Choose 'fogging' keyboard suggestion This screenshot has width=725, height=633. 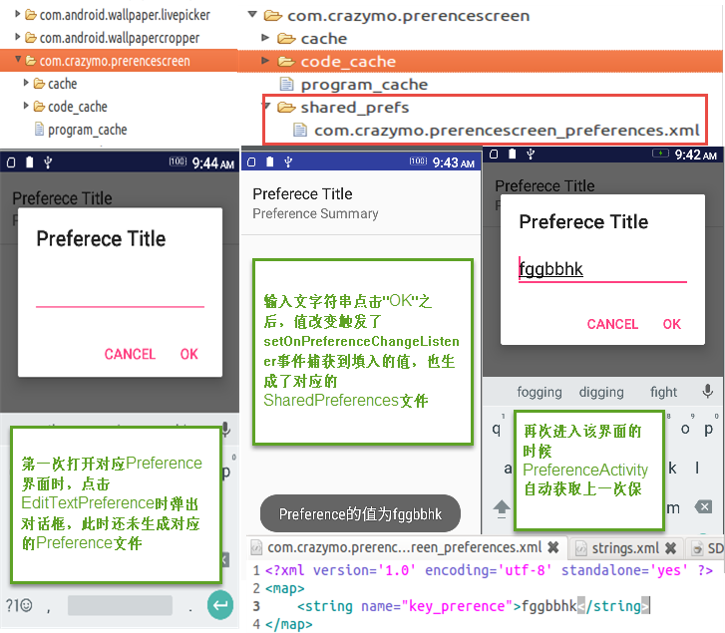[x=540, y=392]
